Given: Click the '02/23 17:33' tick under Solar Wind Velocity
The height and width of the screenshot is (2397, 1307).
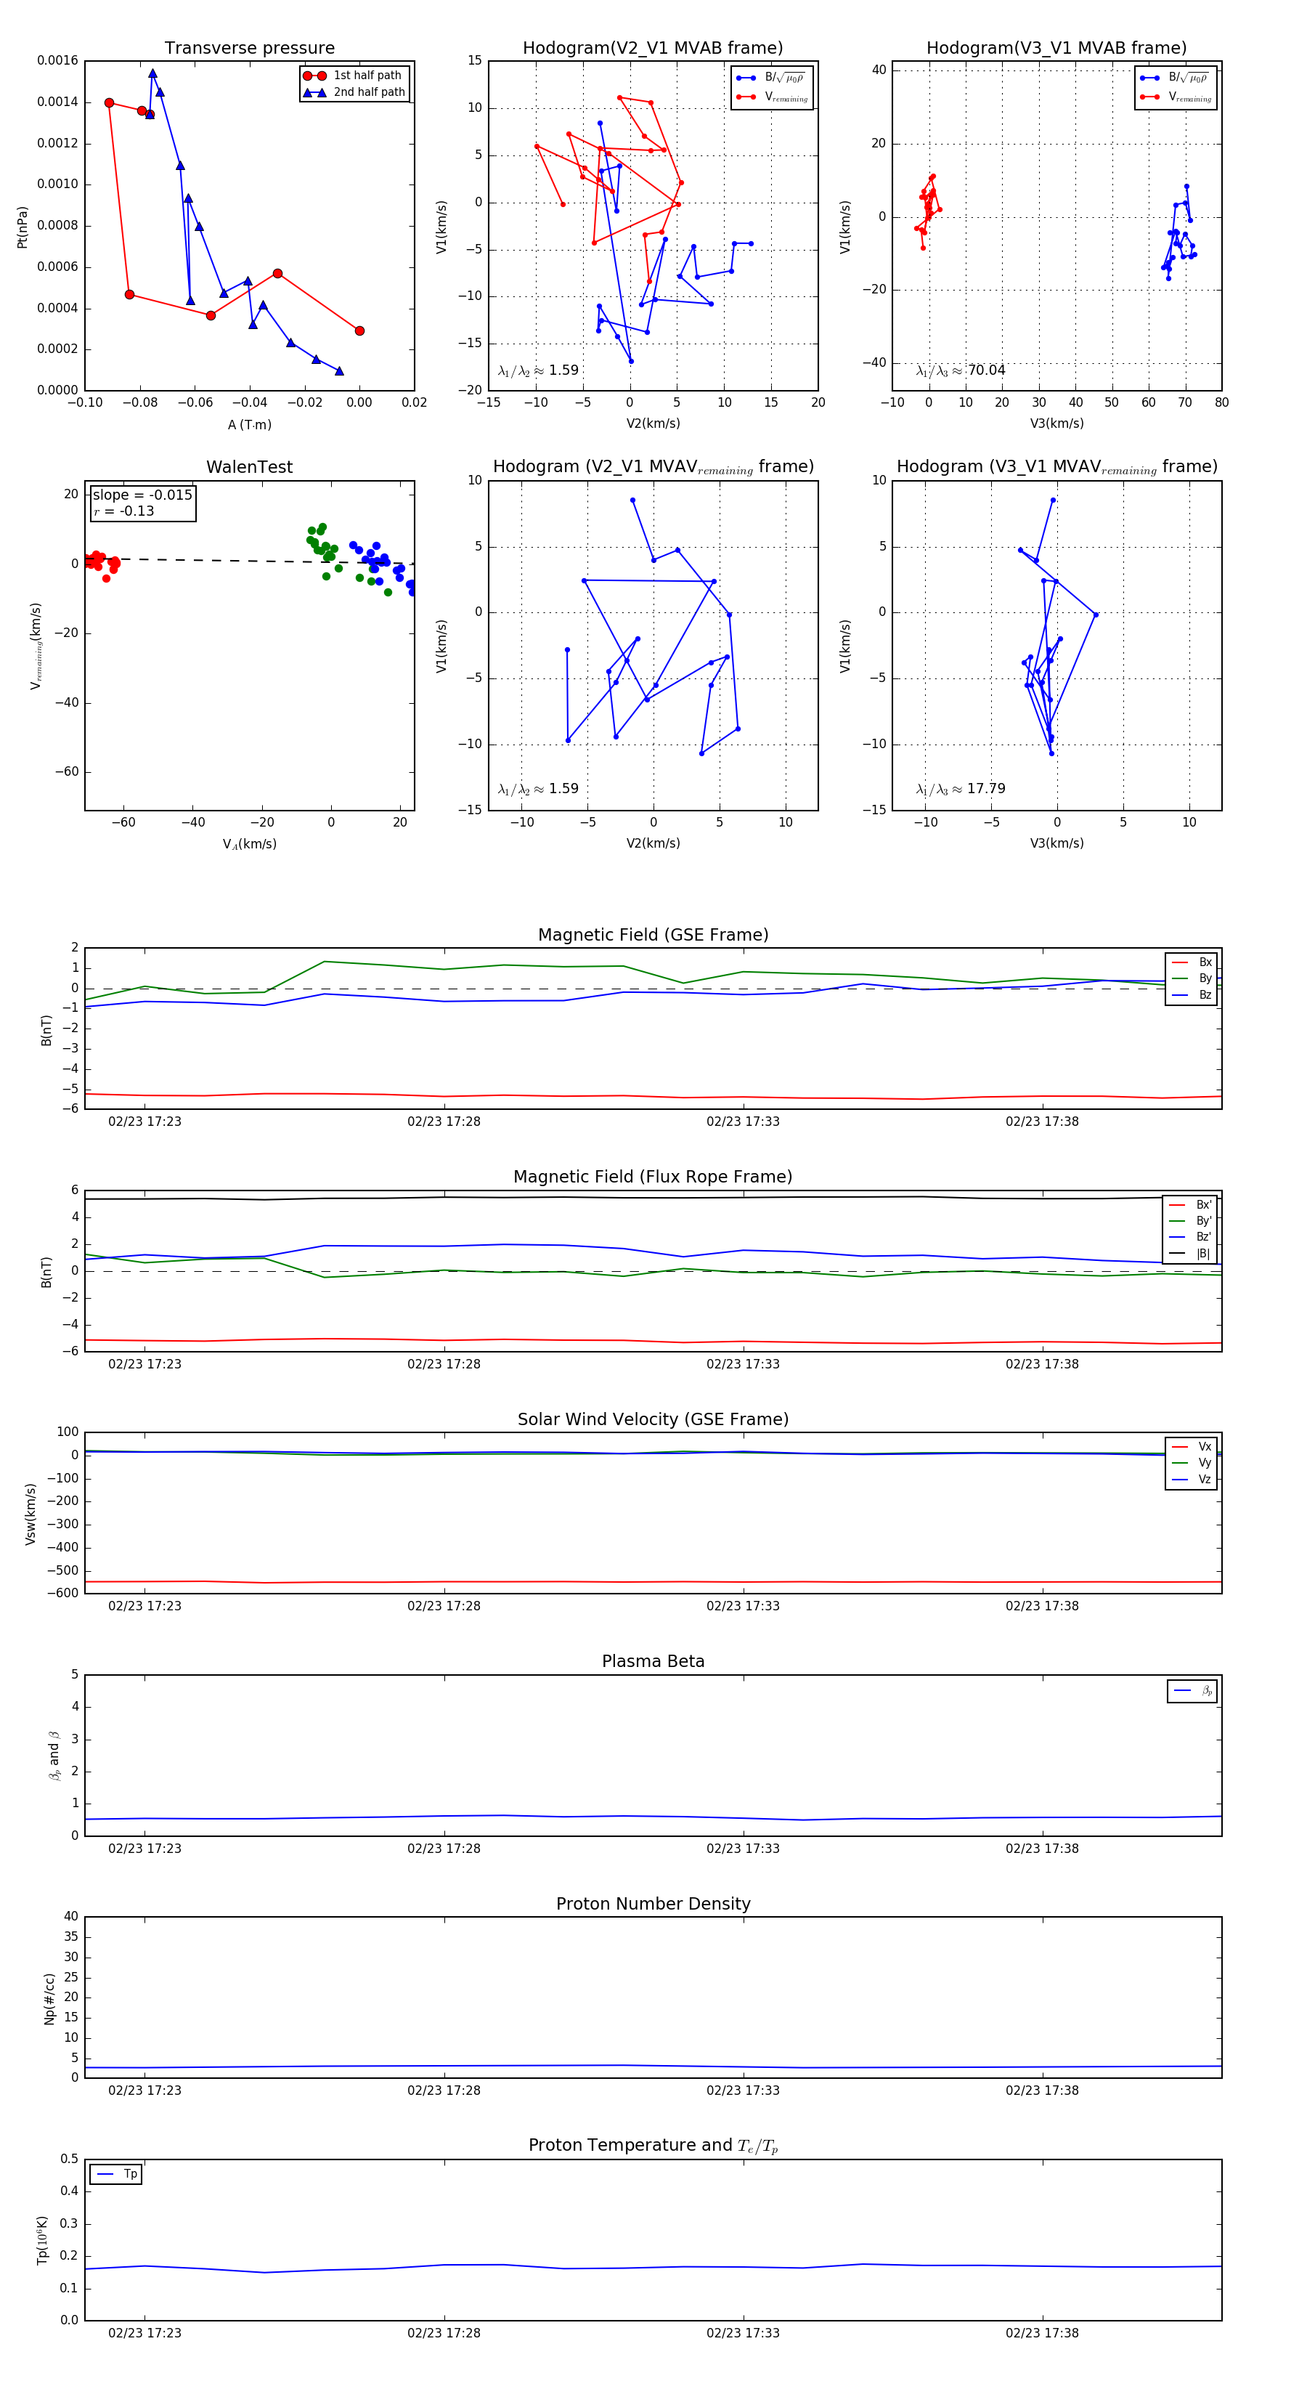Looking at the screenshot, I should [742, 1606].
